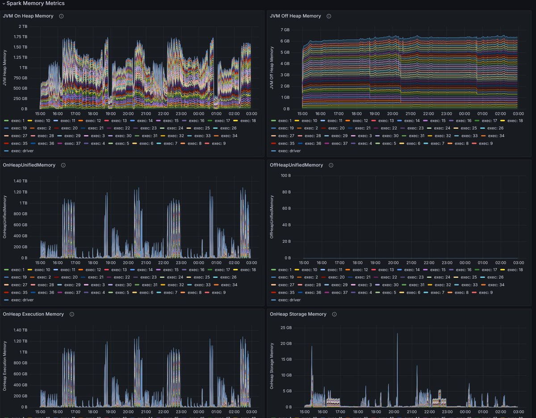Screen dimensions: 536x418
Task: Toggle exec: 8 in OnHeapUnifiedMemory legend
Action: click(194, 293)
